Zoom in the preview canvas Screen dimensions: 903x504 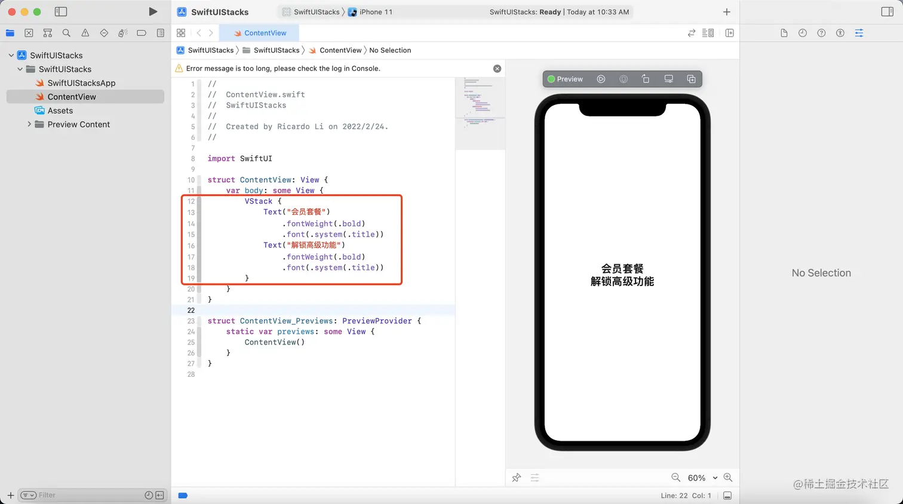point(727,477)
